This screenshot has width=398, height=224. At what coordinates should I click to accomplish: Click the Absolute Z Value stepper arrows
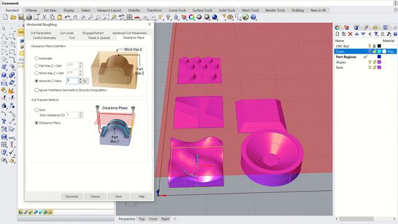click(80, 81)
